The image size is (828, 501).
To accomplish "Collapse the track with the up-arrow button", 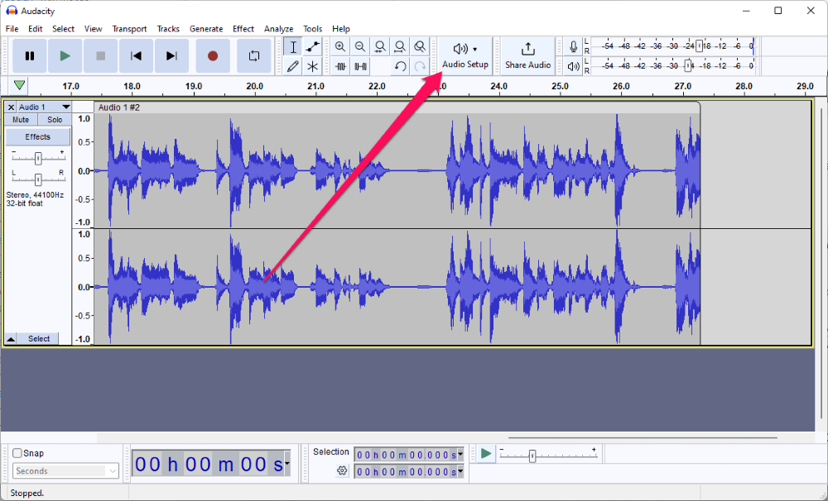I will coord(11,339).
